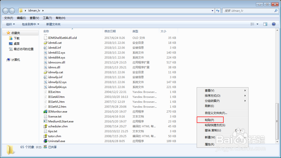Expand the 查看(V) submenu in context menu
281x158 pixels.
click(x=245, y=91)
